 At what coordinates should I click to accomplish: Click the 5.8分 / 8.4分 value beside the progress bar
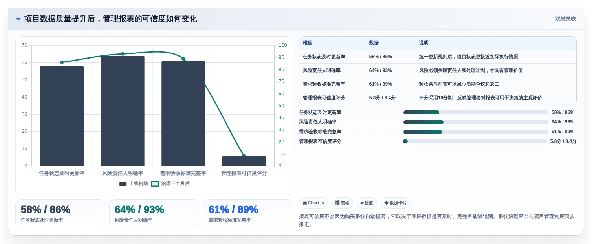pos(563,141)
